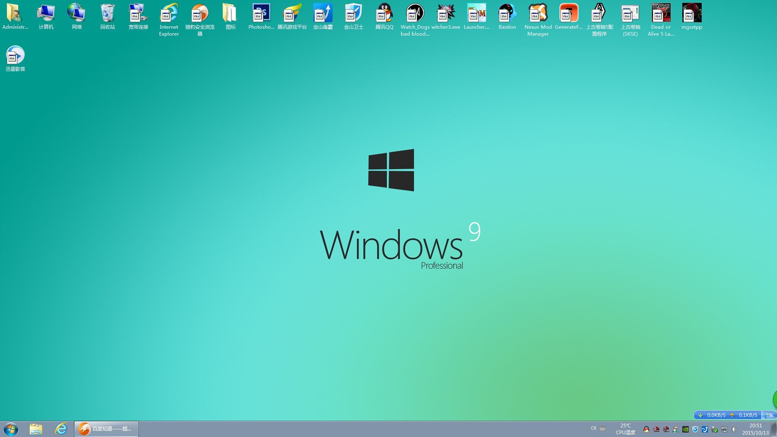Switch to the 百度知道 taskbar window

[106, 429]
